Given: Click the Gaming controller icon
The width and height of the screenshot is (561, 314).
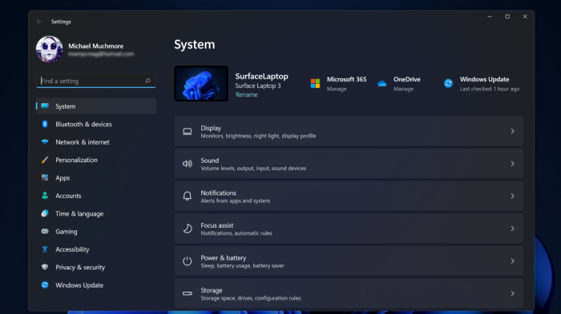Looking at the screenshot, I should 45,231.
